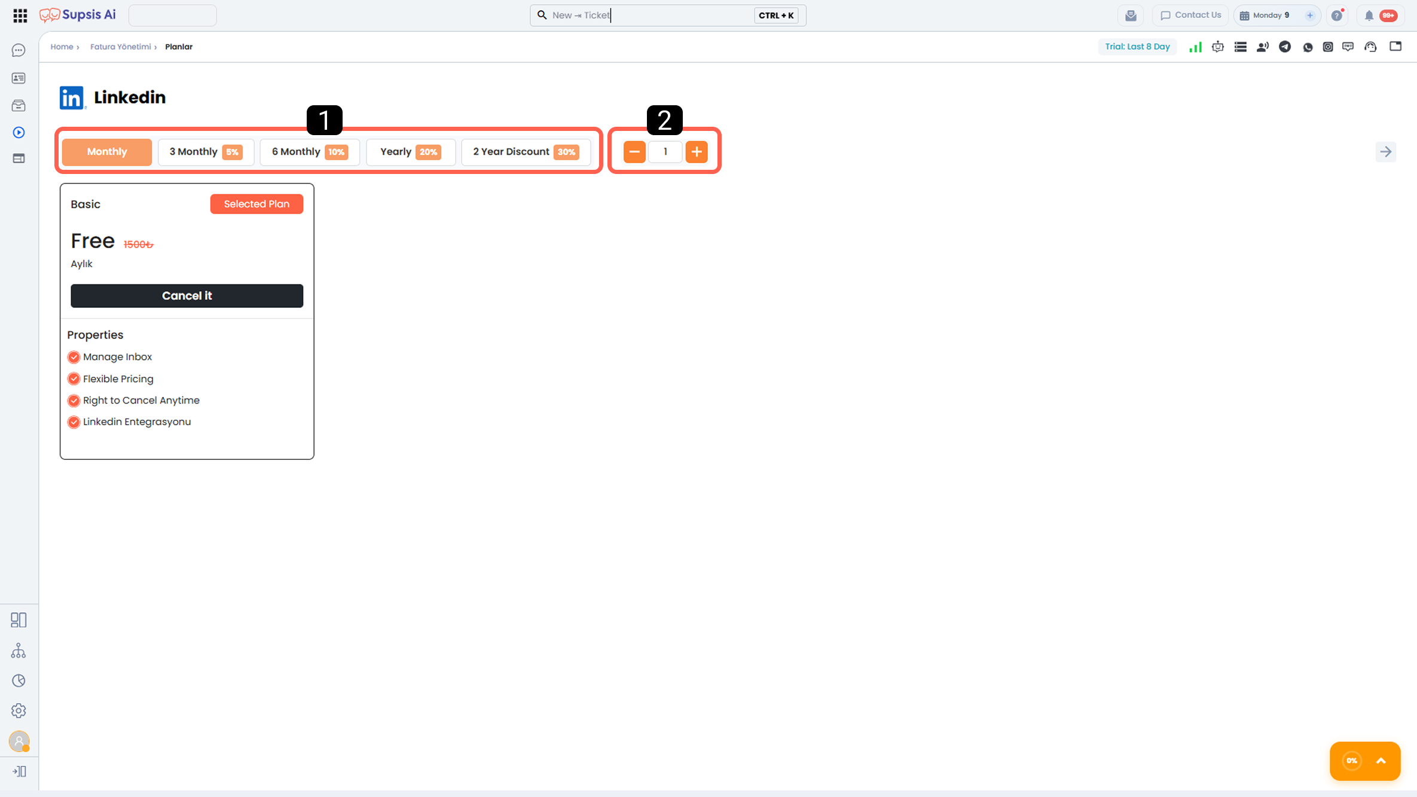Click the quantity number field
The width and height of the screenshot is (1417, 797).
click(x=665, y=152)
